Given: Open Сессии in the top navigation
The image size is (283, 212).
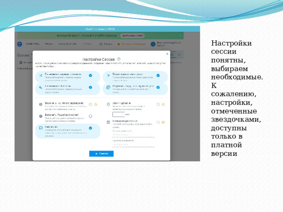Looking at the screenshot, I should pos(49,44).
